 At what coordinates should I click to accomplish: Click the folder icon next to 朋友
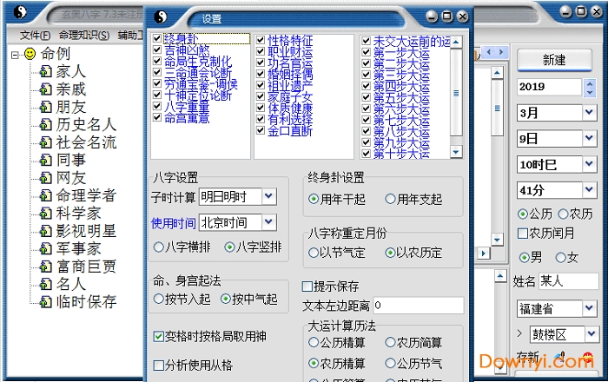(46, 107)
